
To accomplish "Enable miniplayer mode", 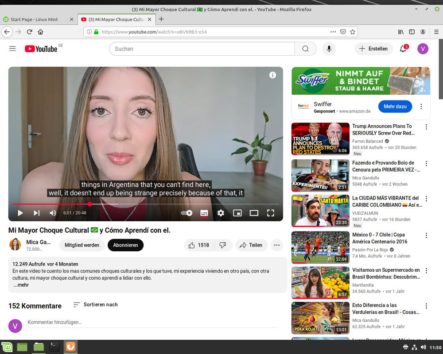I will pos(237,213).
